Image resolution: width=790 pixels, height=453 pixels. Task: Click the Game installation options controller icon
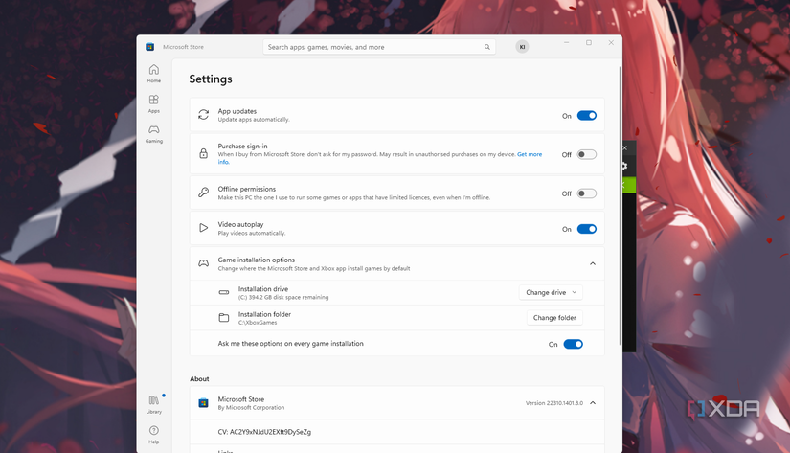click(x=204, y=263)
